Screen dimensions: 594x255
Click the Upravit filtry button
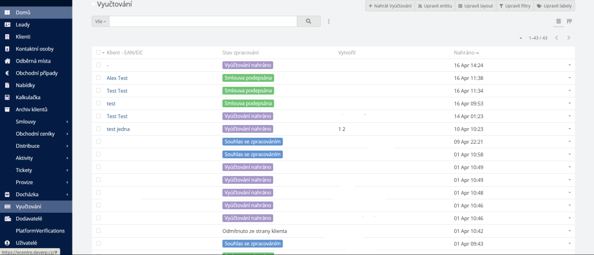(x=514, y=6)
